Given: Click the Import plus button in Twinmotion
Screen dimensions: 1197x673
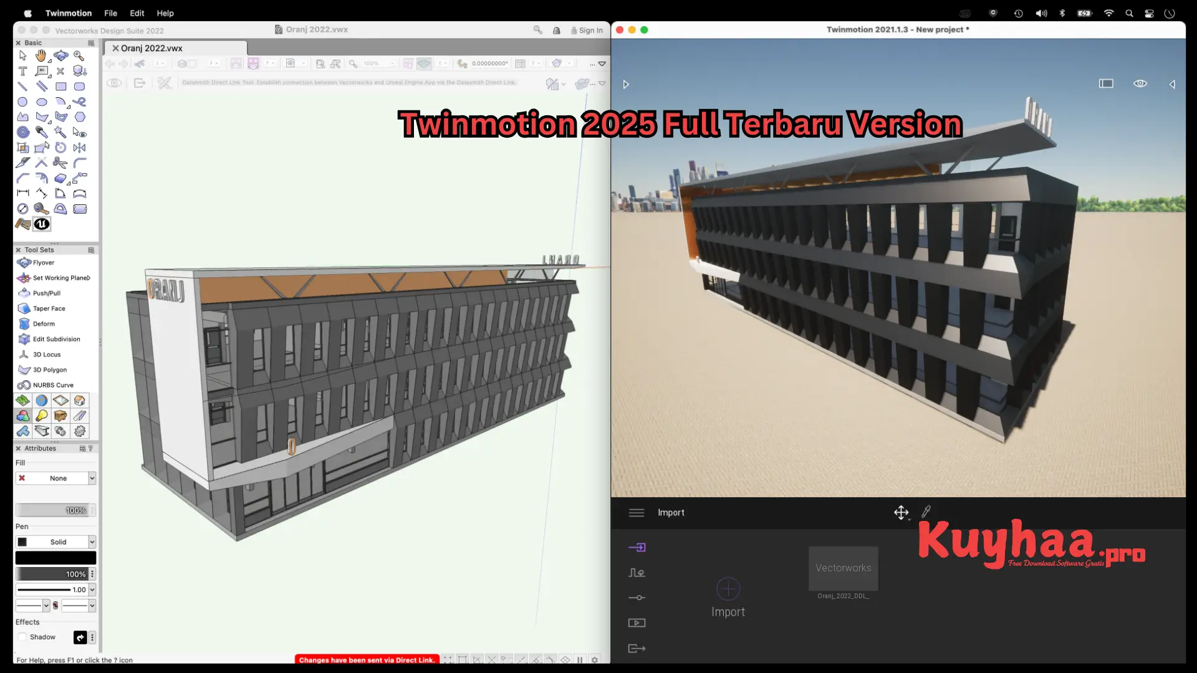Looking at the screenshot, I should tap(728, 588).
